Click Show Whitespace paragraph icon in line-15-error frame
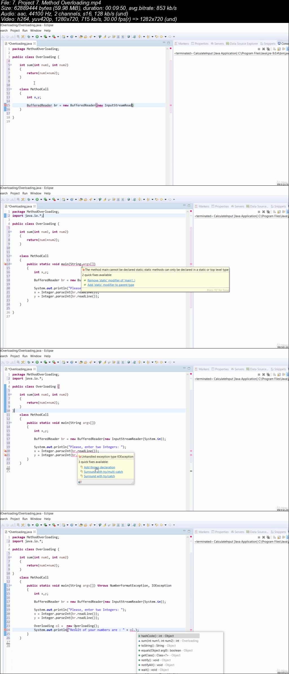289x674 pixels. click(123, 37)
